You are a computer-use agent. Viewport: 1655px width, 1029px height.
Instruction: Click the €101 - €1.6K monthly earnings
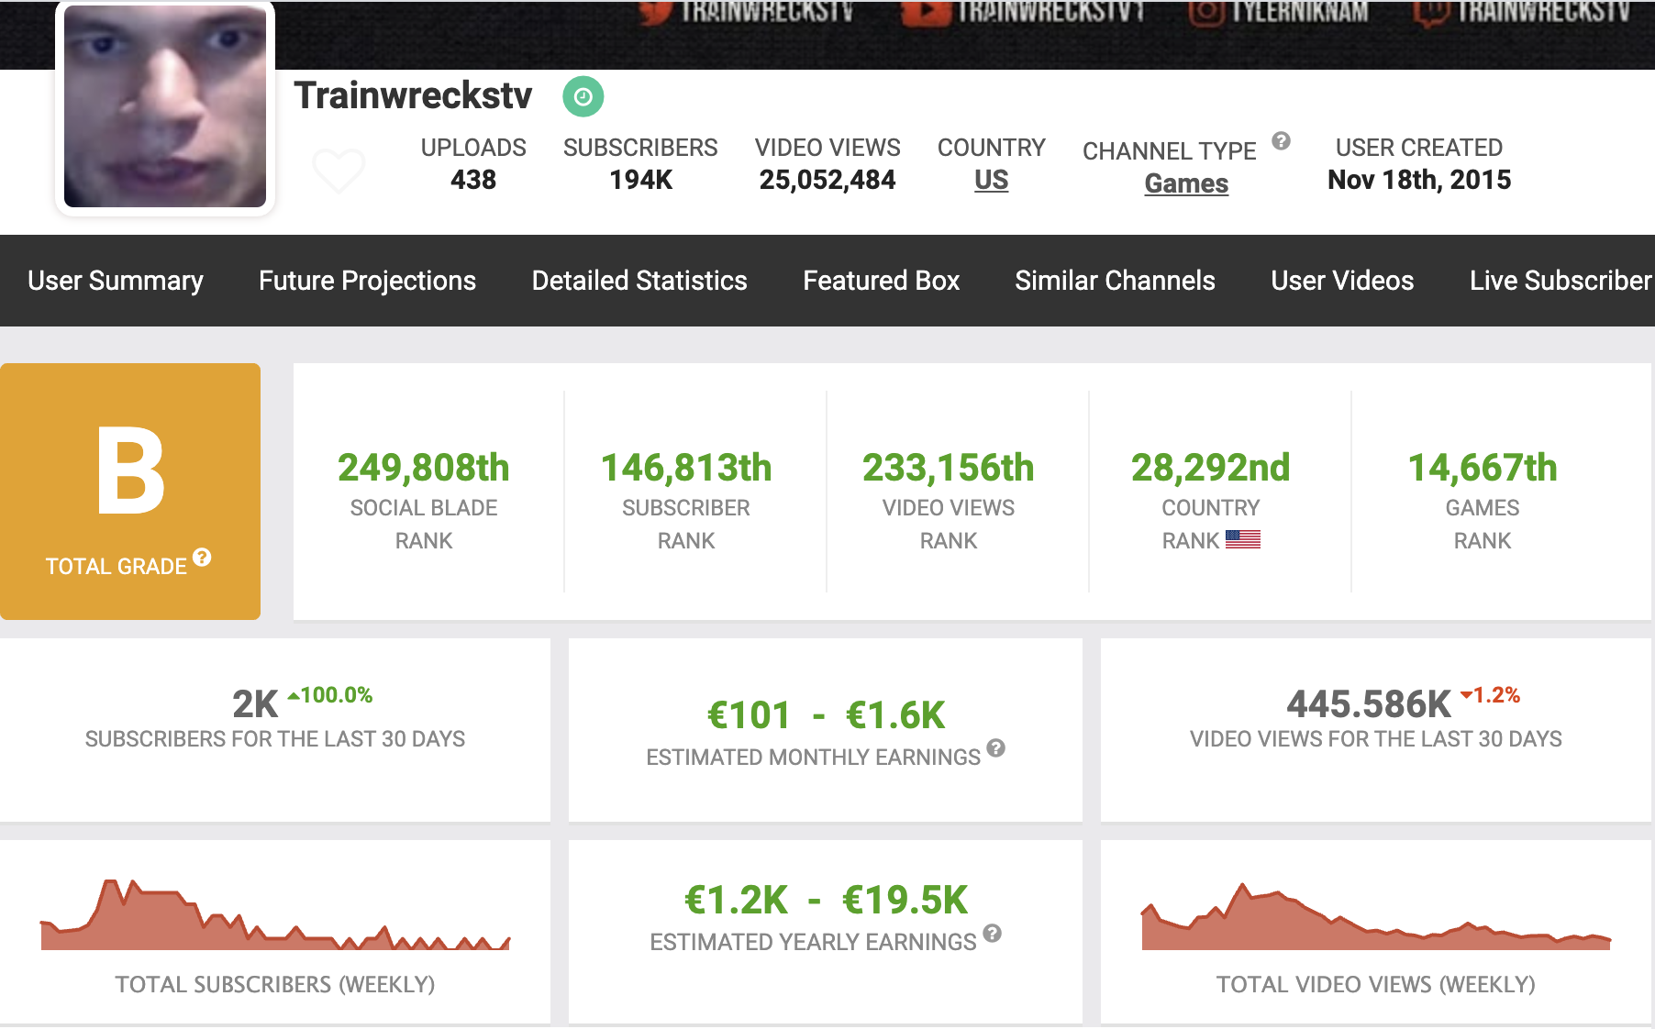[x=826, y=715]
